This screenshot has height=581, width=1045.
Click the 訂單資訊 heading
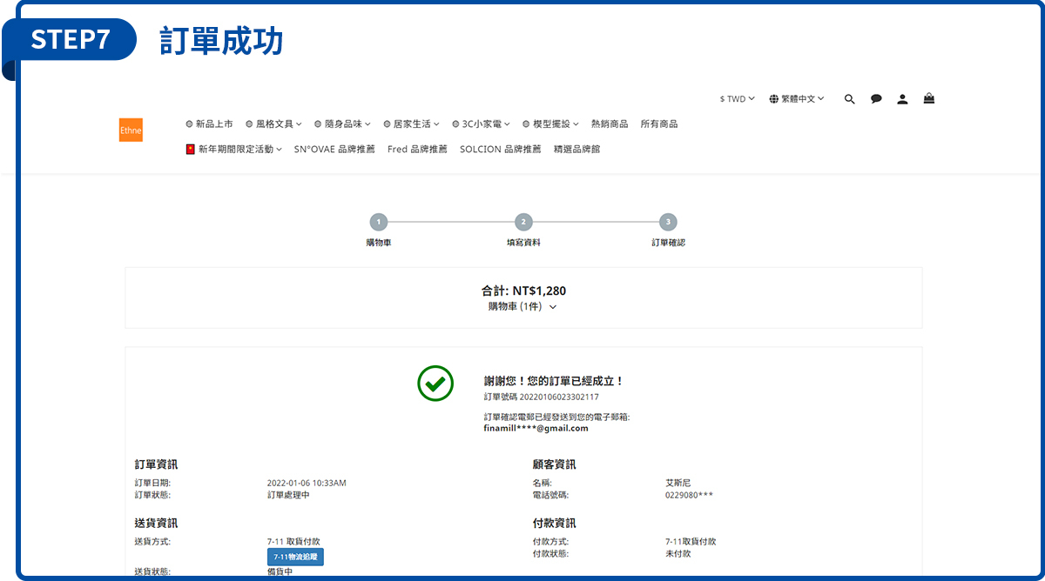pos(157,464)
